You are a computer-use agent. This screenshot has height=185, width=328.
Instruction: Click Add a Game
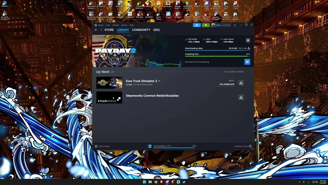[102, 146]
